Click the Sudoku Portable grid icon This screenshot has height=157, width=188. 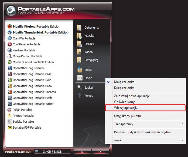point(10,122)
